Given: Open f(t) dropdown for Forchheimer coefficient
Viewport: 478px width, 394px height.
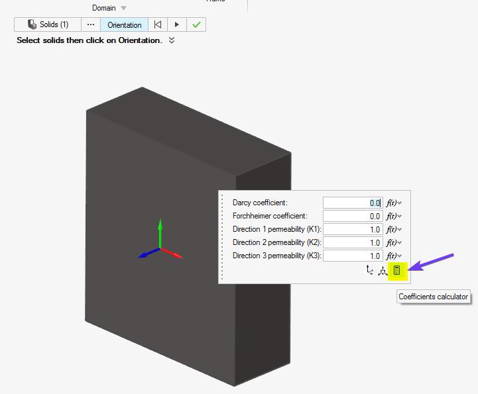Looking at the screenshot, I should point(394,216).
